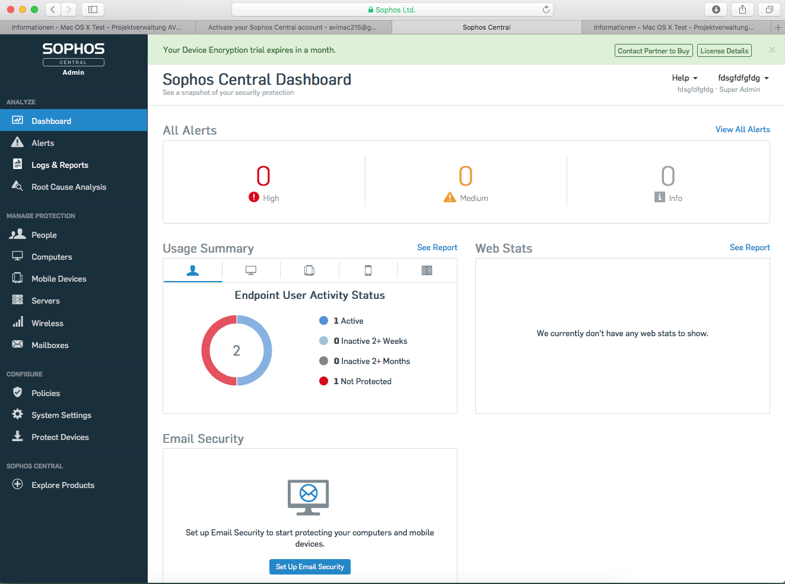Select the computer tab icon in Usage Summary
The height and width of the screenshot is (584, 785).
(251, 270)
